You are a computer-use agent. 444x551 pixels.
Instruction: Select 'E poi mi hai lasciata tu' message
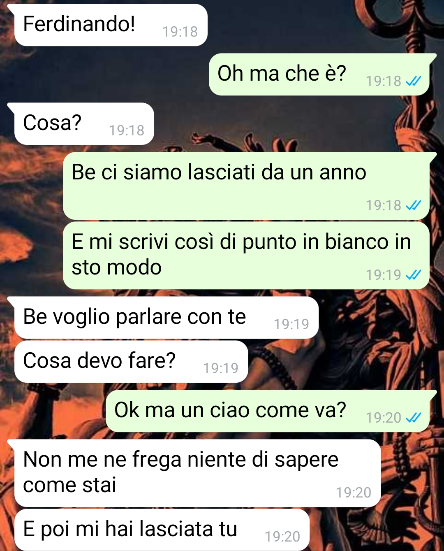coord(162,530)
